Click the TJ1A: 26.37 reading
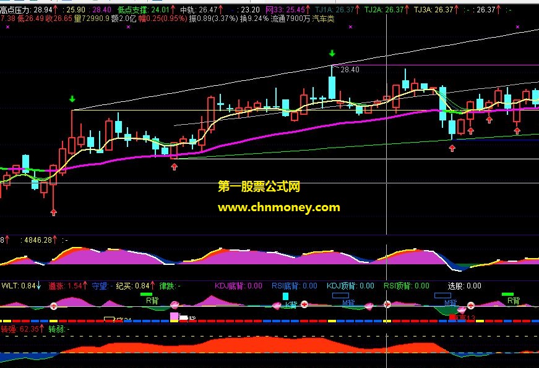This screenshot has height=368, width=539. pyautogui.click(x=335, y=10)
